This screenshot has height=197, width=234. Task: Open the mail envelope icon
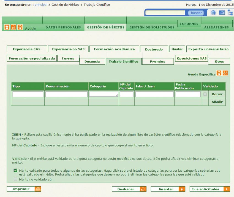(222, 13)
